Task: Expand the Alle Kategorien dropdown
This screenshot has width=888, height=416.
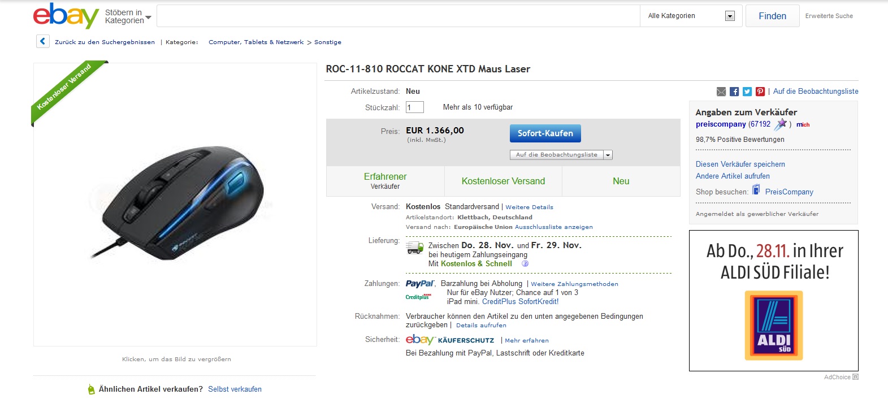Action: pyautogui.click(x=730, y=16)
